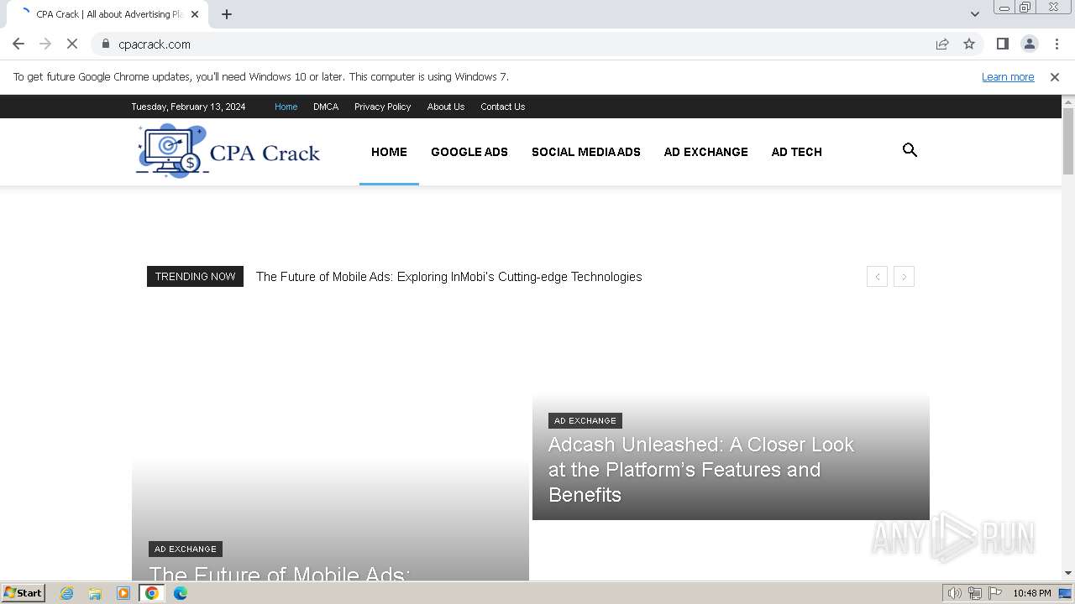Click the browser back arrow
The width and height of the screenshot is (1075, 604).
[18, 44]
